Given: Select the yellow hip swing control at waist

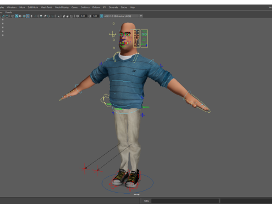Looking at the screenshot, I should coord(105,100).
